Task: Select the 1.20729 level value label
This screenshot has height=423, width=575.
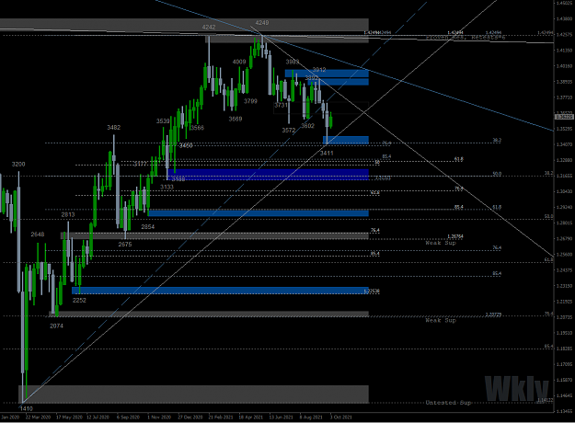Action: point(494,314)
